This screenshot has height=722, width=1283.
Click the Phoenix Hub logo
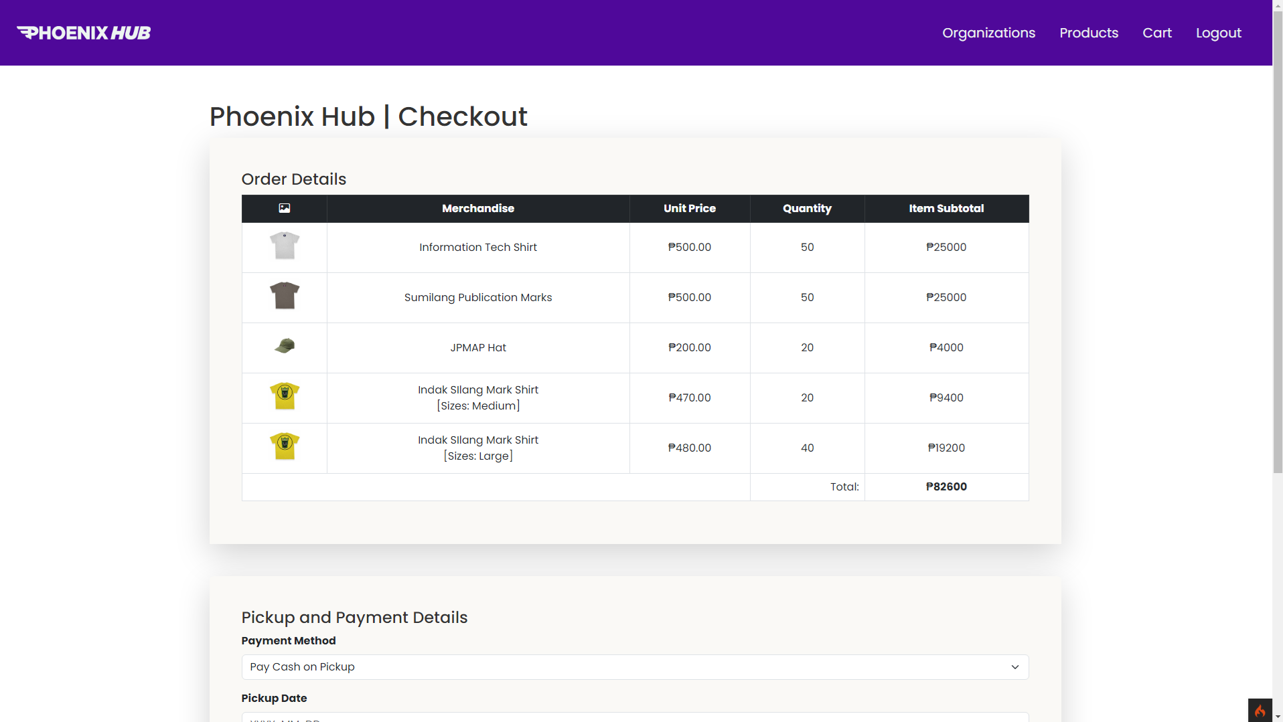84,33
